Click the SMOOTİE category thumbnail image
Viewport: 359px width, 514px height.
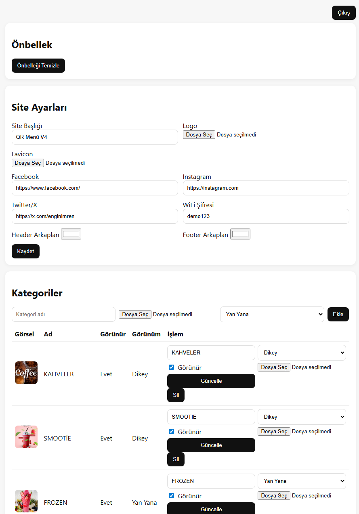point(26,437)
